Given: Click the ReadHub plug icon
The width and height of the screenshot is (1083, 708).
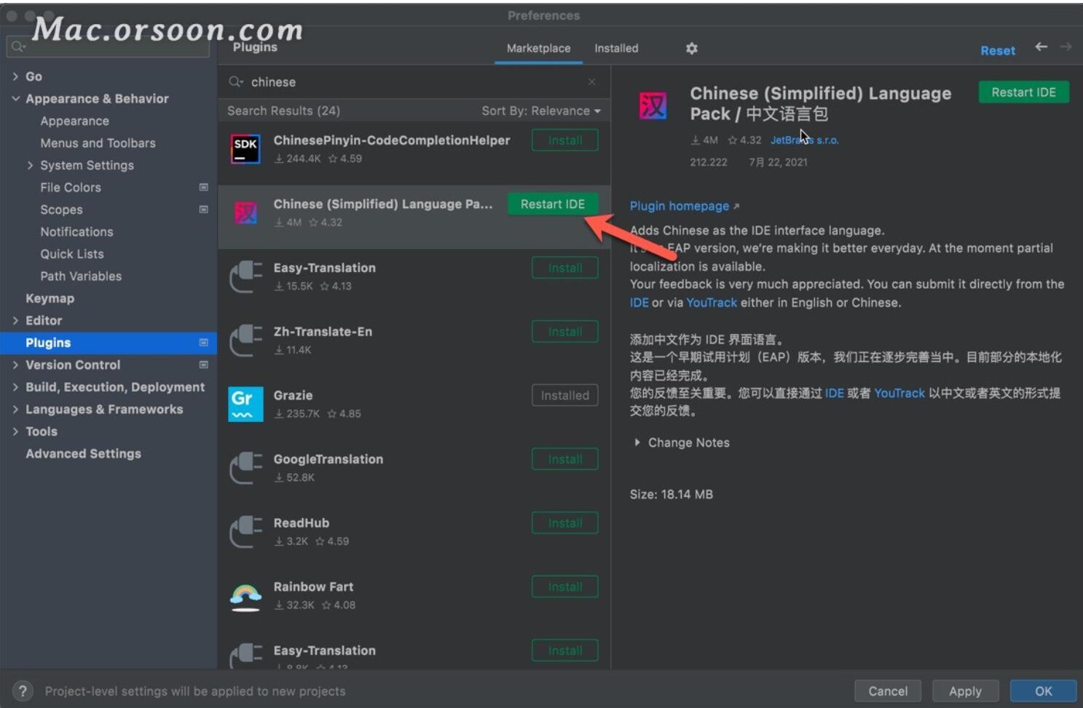Looking at the screenshot, I should tap(245, 532).
